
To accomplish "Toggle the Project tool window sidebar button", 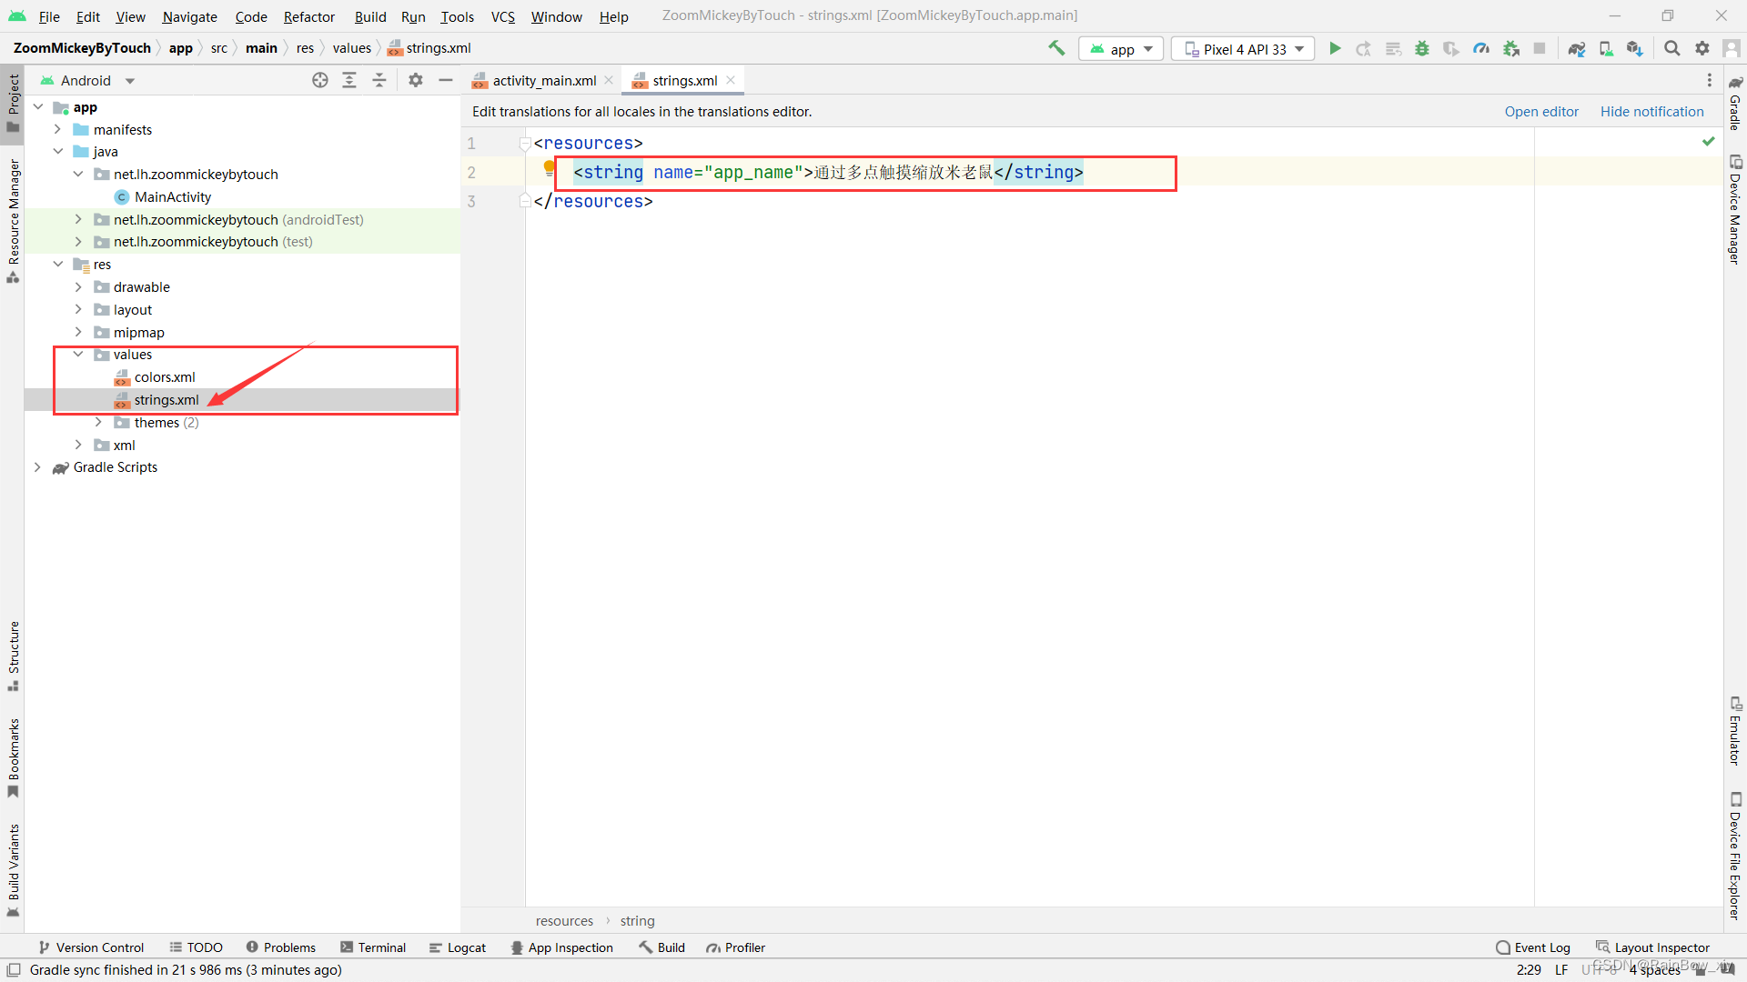I will pos(13,100).
